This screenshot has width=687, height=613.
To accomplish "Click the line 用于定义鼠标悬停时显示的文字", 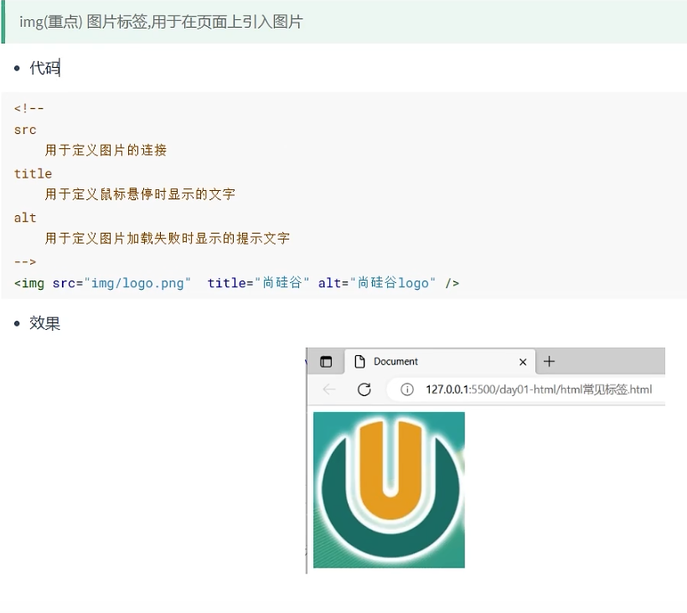I will click(140, 194).
